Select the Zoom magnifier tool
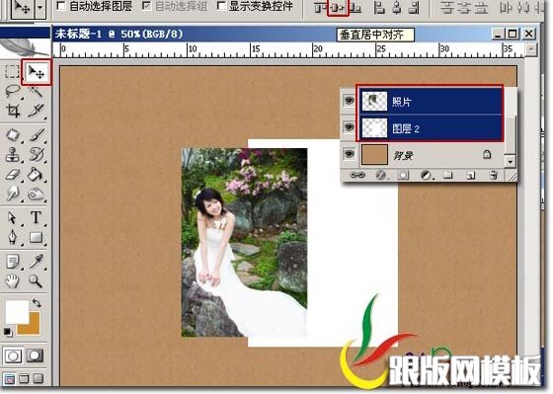 [36, 281]
